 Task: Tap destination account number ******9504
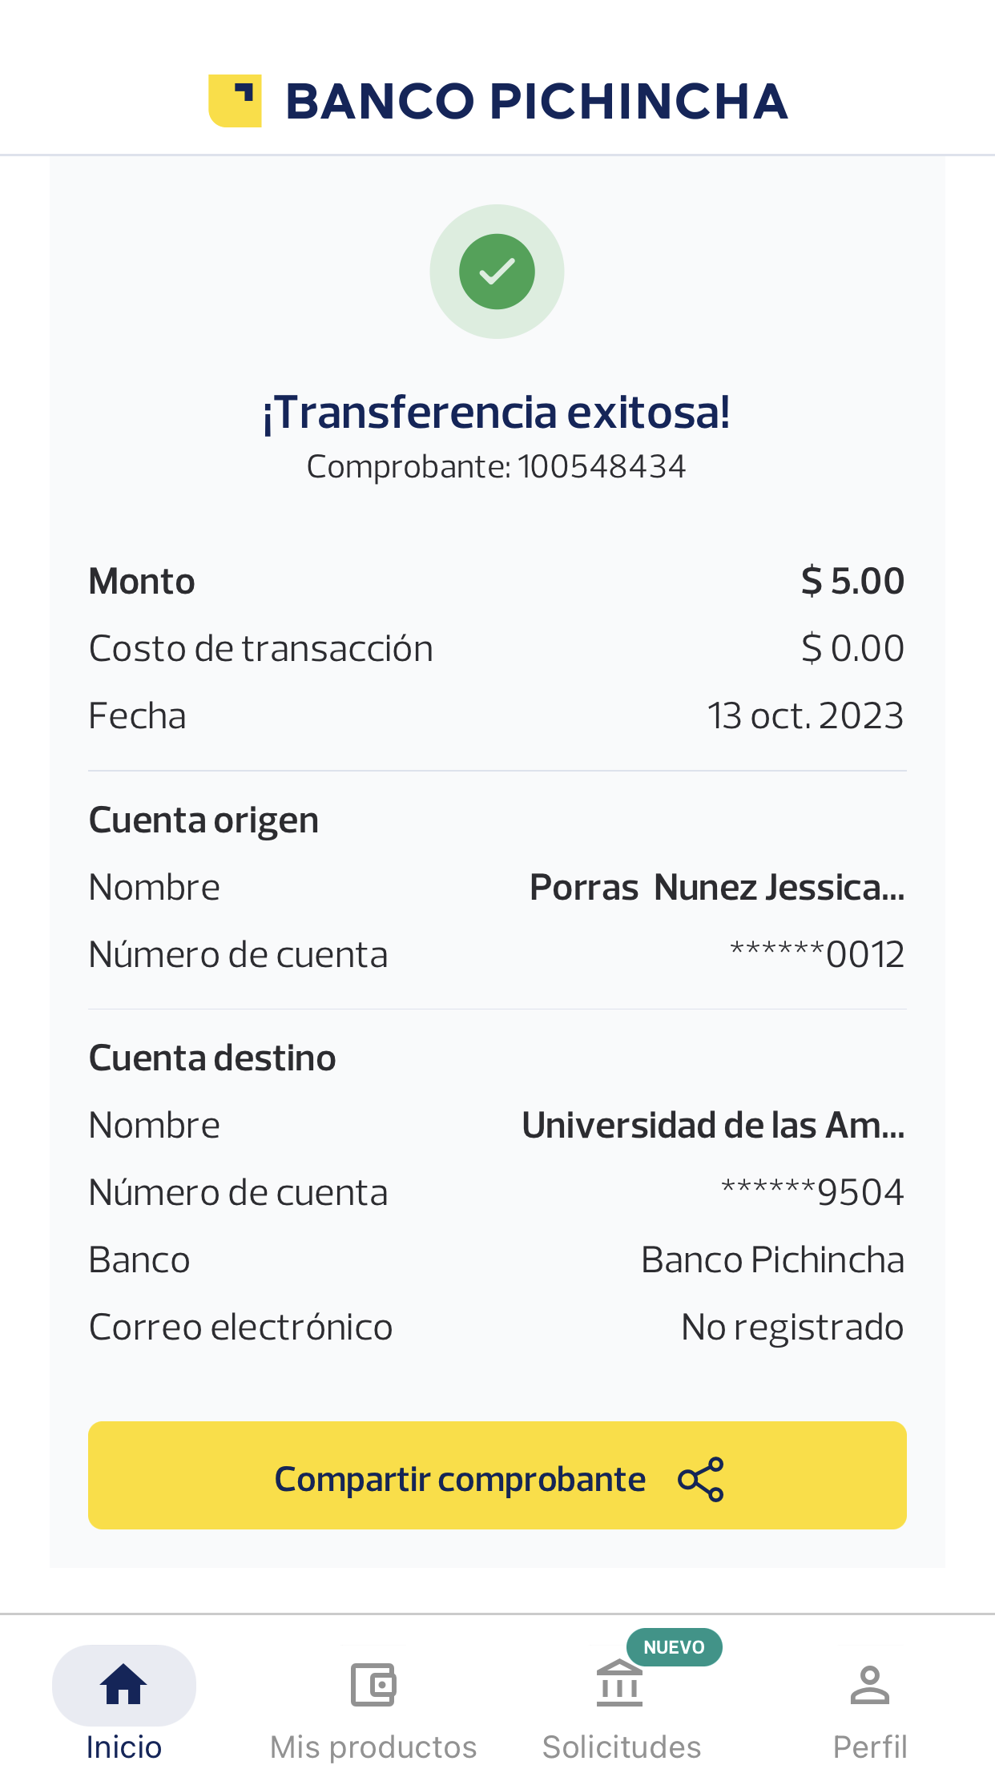pos(812,1192)
